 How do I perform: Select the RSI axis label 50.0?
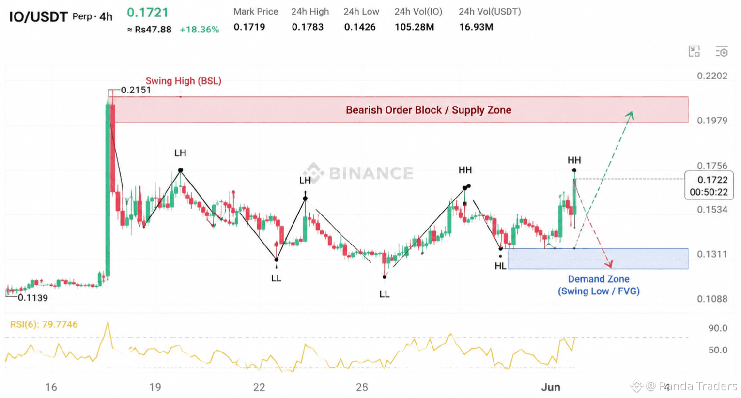718,350
